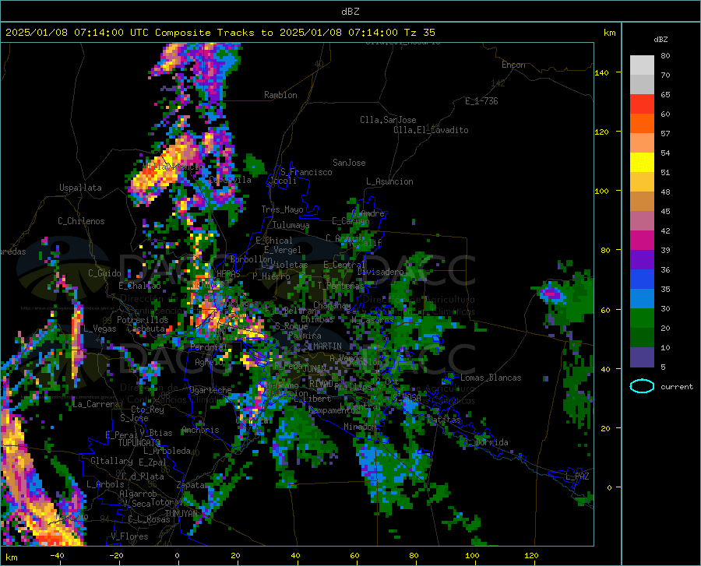701x566 pixels.
Task: Click the 'TUPUNGATO' city label
Action: tap(139, 443)
